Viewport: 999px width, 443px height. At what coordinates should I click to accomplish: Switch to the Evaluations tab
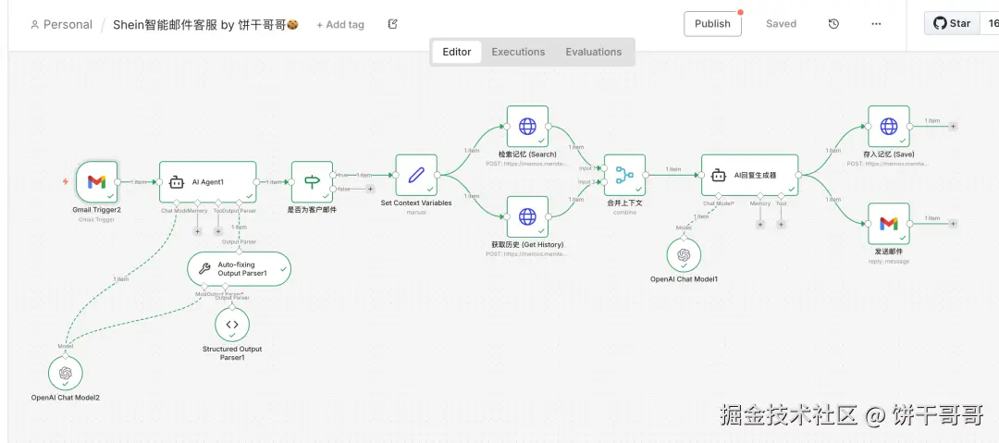(x=593, y=53)
